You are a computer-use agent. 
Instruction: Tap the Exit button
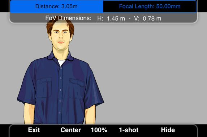[34, 130]
